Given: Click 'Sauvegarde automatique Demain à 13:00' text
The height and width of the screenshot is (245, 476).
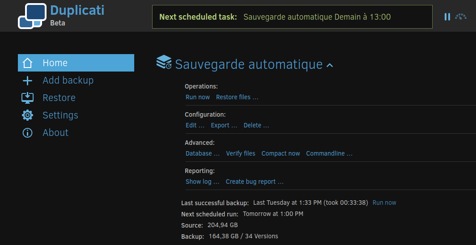Looking at the screenshot, I should click(317, 17).
